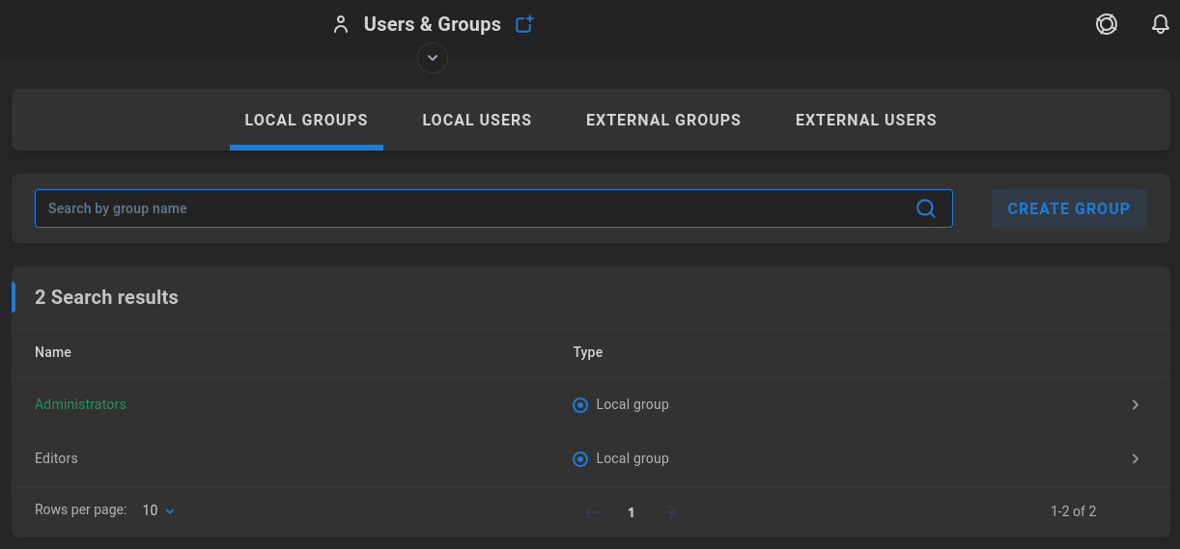Image resolution: width=1180 pixels, height=549 pixels.
Task: Open the Administrators row chevron
Action: (1136, 405)
